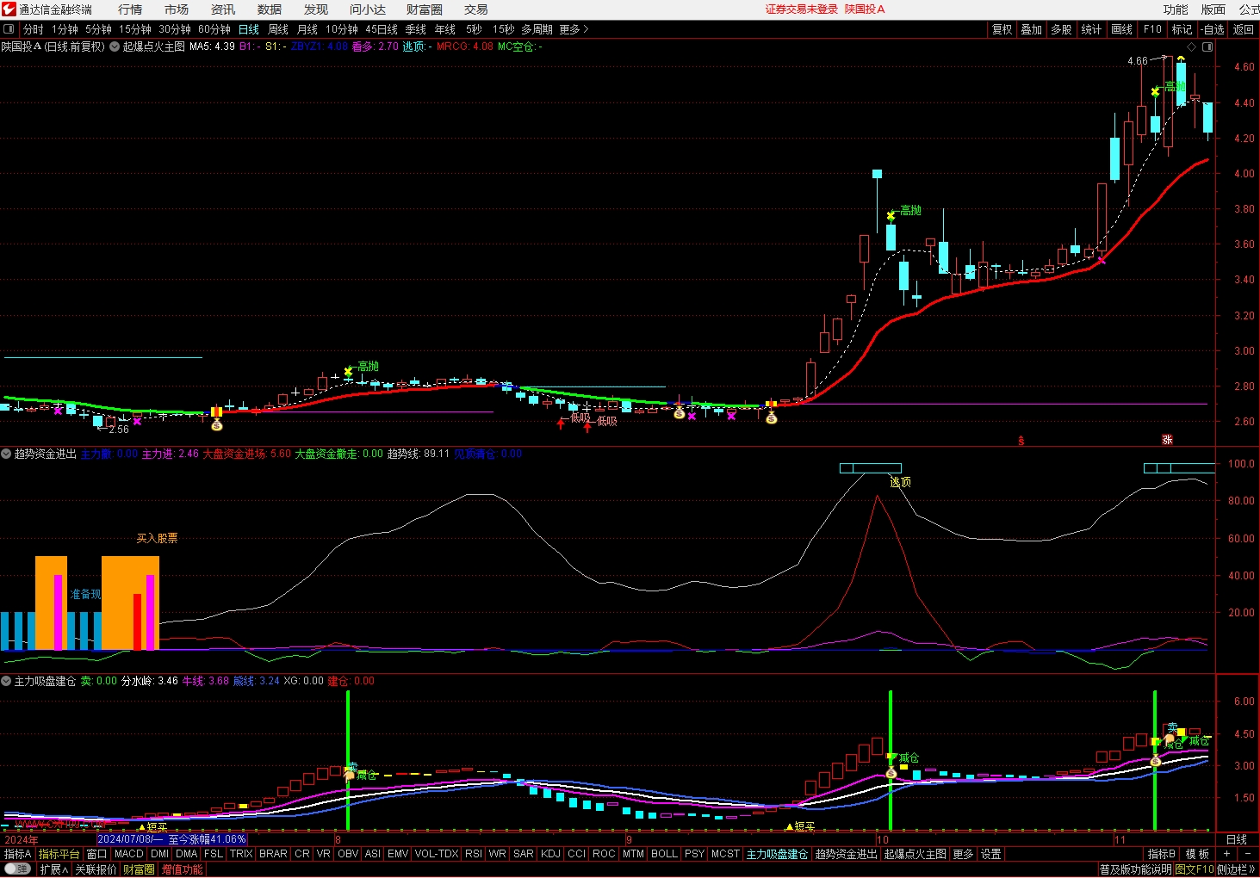
Task: Switch to 5分钟 period tab
Action: pyautogui.click(x=98, y=29)
